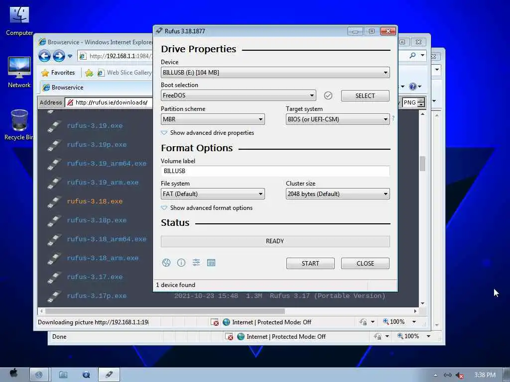Click rufus-3.17p.exe link
The width and height of the screenshot is (510, 382).
[97, 296]
